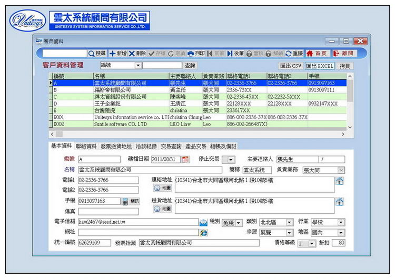Click the 傳真 fax input field
This screenshot has width=395, height=279.
coord(108,212)
